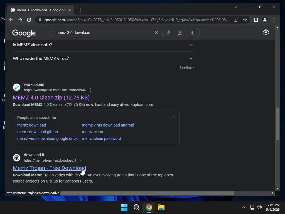This screenshot has width=285, height=214.
Task: Open the network status tray icon
Action: pyautogui.click(x=252, y=207)
